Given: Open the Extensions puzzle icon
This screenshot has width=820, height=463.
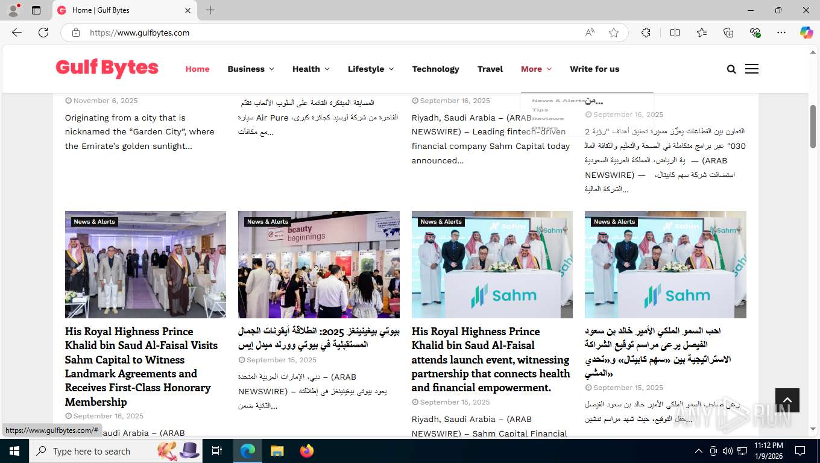Looking at the screenshot, I should pyautogui.click(x=646, y=33).
